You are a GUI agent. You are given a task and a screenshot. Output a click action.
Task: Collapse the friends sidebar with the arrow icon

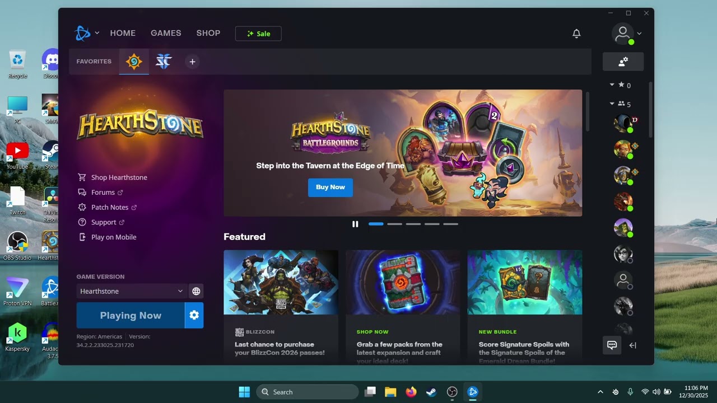tap(633, 345)
